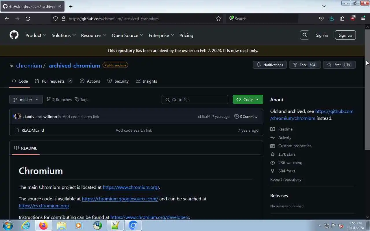Expand the Product menu
The image size is (370, 231).
36,35
